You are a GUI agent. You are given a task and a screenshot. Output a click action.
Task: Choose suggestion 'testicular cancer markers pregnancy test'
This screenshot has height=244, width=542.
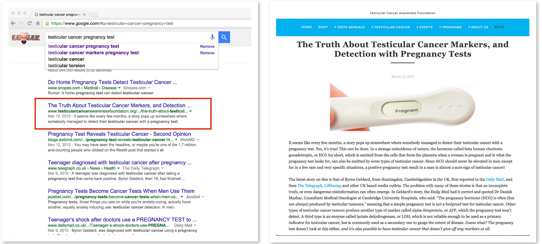pos(93,53)
